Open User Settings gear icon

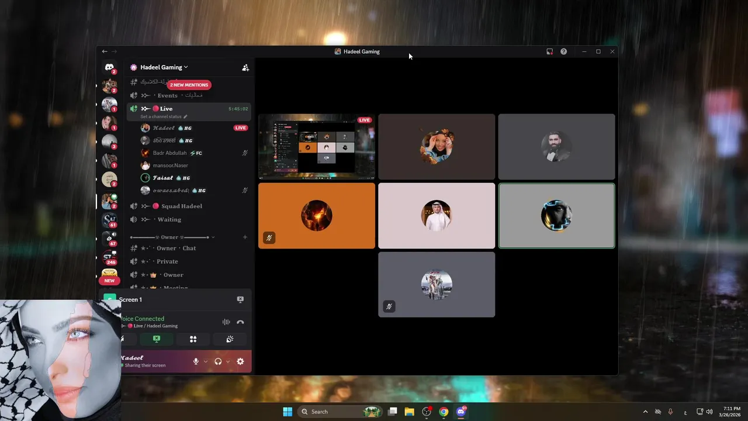click(240, 361)
